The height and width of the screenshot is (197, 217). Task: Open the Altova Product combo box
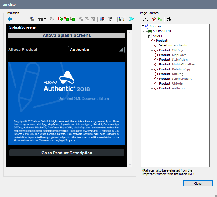coord(96,50)
